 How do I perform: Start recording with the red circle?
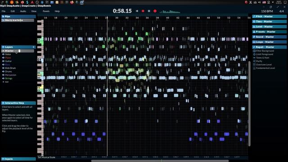[x=155, y=11]
